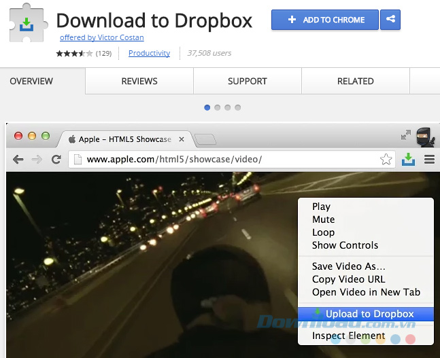440x358 pixels.
Task: Click the yellow minimize window dot
Action: 32,136
